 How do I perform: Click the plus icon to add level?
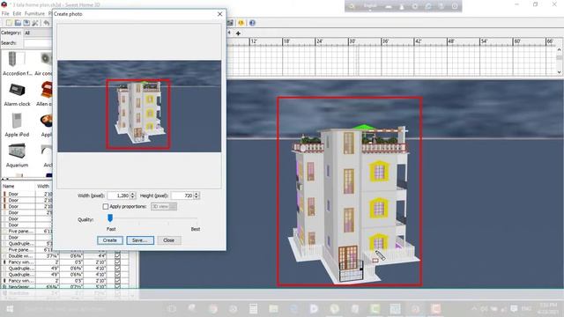click(238, 33)
